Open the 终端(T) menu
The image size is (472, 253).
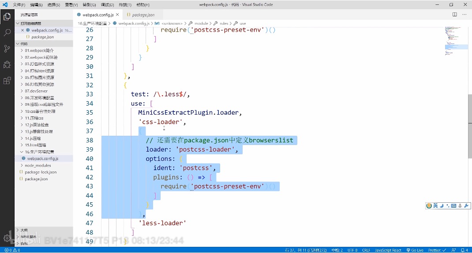pyautogui.click(x=125, y=5)
